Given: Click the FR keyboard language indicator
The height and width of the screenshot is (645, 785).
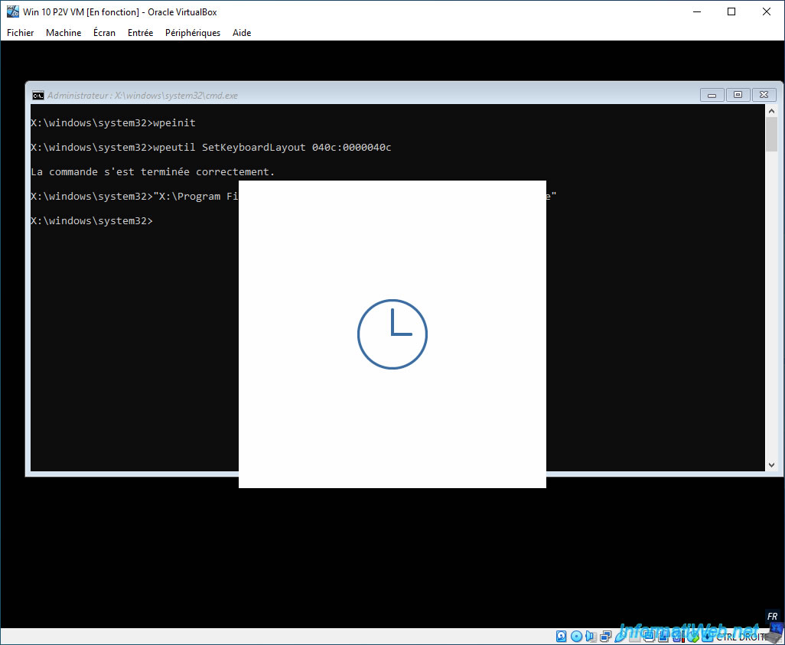Looking at the screenshot, I should tap(772, 617).
